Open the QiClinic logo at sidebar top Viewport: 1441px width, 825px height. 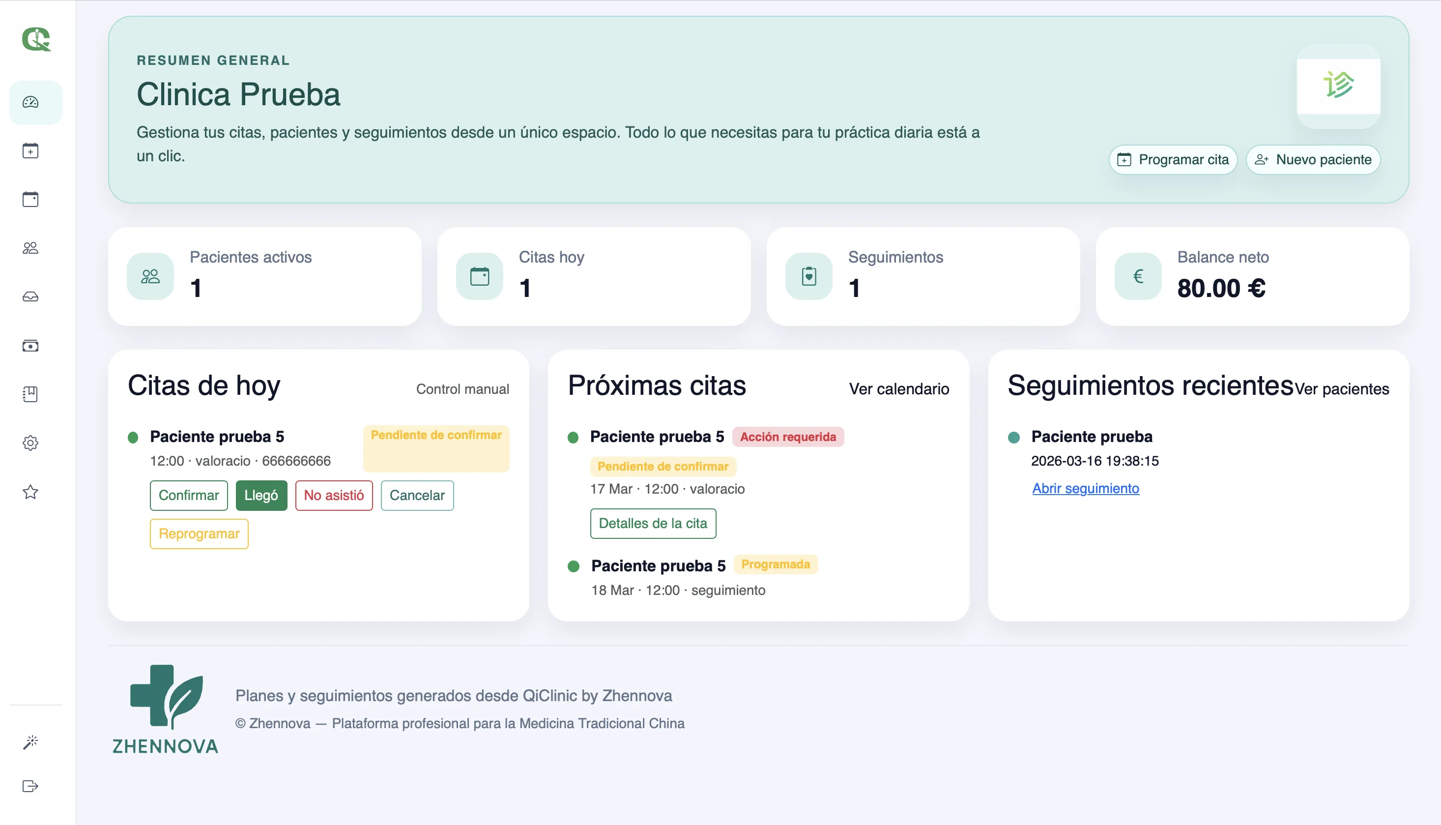(36, 39)
